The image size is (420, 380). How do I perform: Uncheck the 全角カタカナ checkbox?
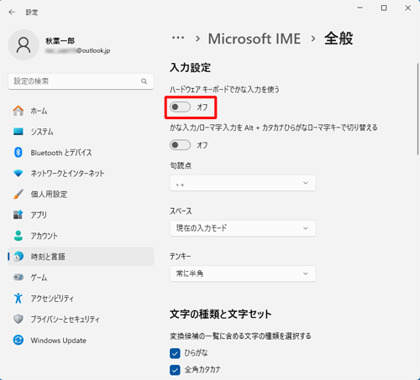coord(175,370)
